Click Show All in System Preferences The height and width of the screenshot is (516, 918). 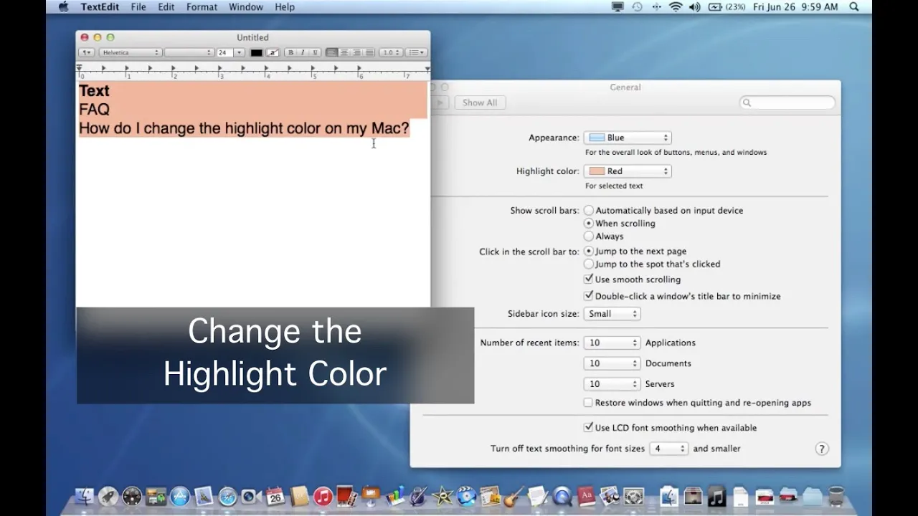480,102
